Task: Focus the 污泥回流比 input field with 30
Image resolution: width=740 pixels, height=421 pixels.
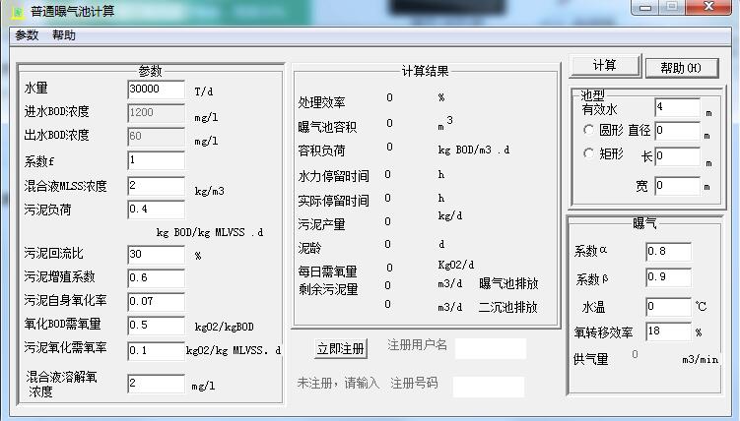Action: click(x=157, y=255)
